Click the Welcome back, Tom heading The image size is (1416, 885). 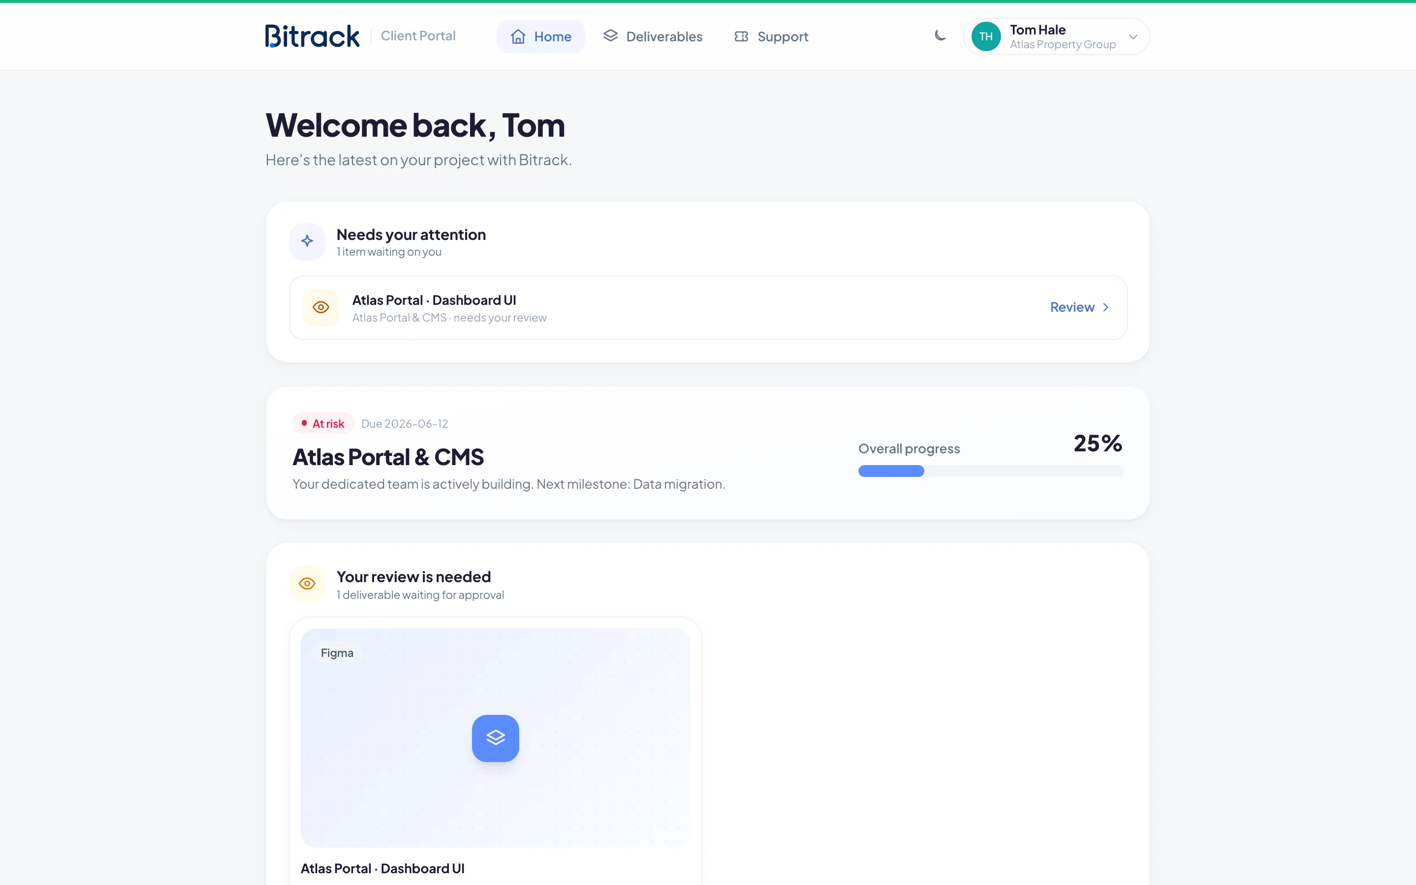pos(415,125)
